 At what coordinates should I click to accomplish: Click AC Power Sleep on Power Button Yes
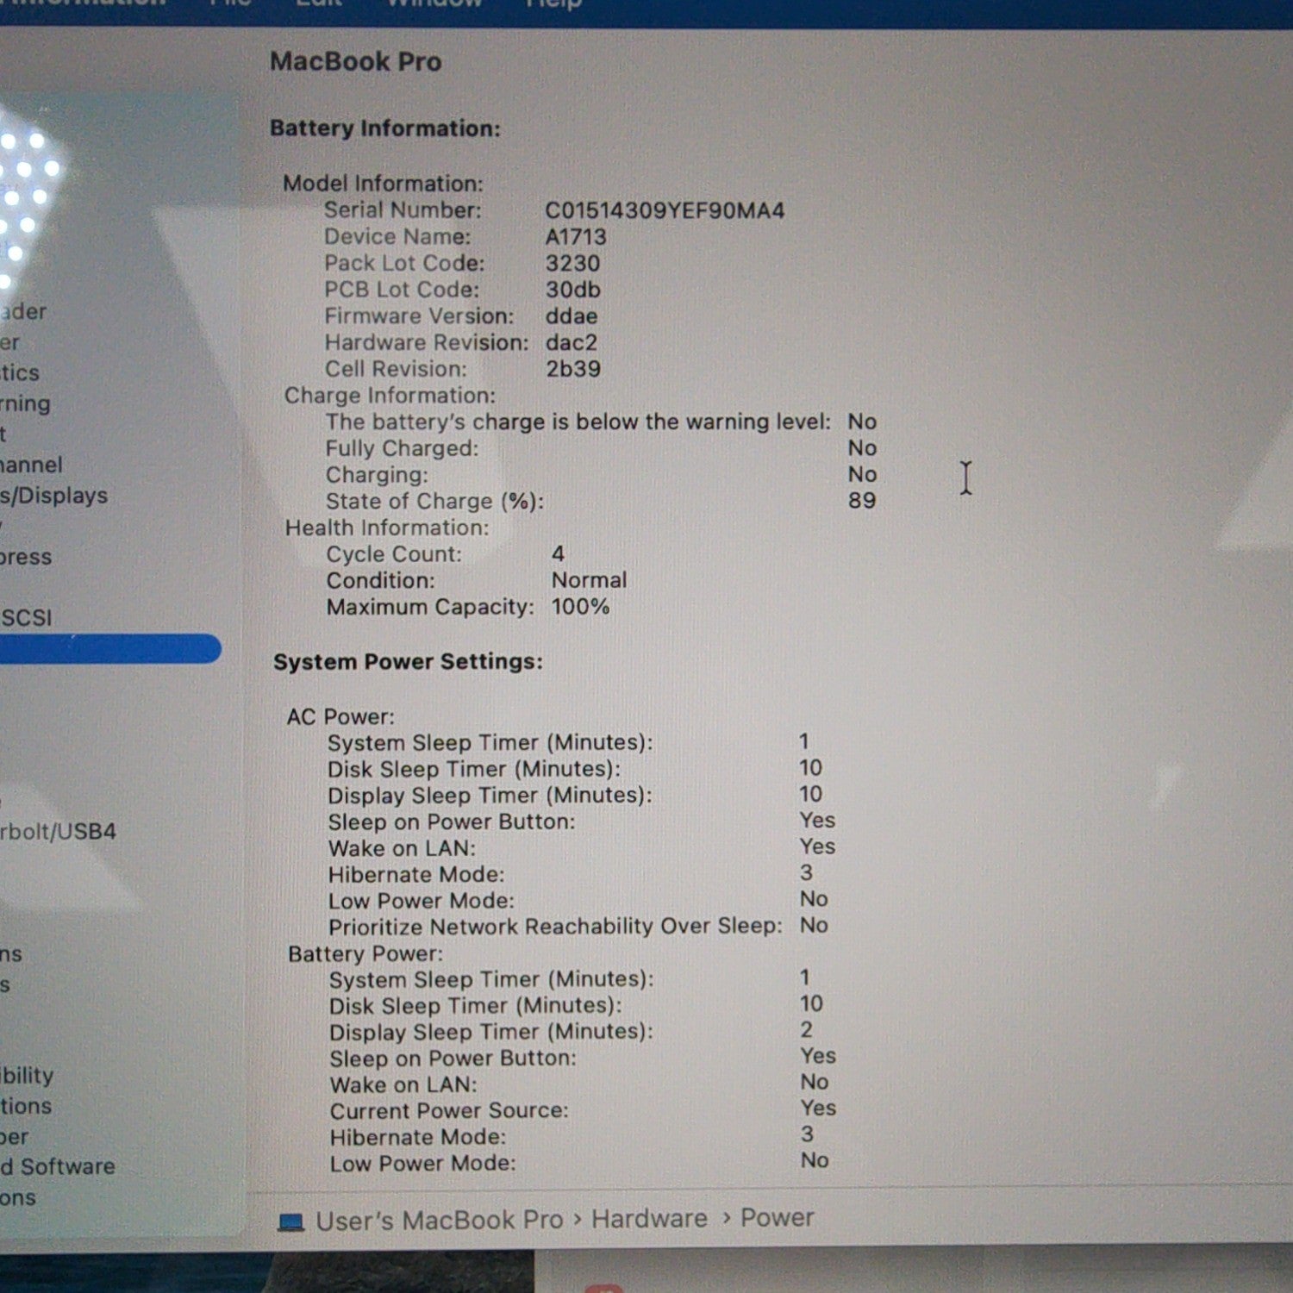click(816, 821)
